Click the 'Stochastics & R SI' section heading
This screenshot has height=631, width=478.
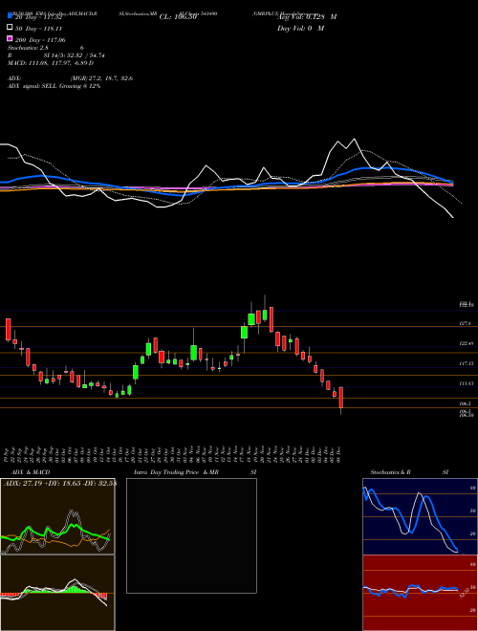[x=409, y=472]
